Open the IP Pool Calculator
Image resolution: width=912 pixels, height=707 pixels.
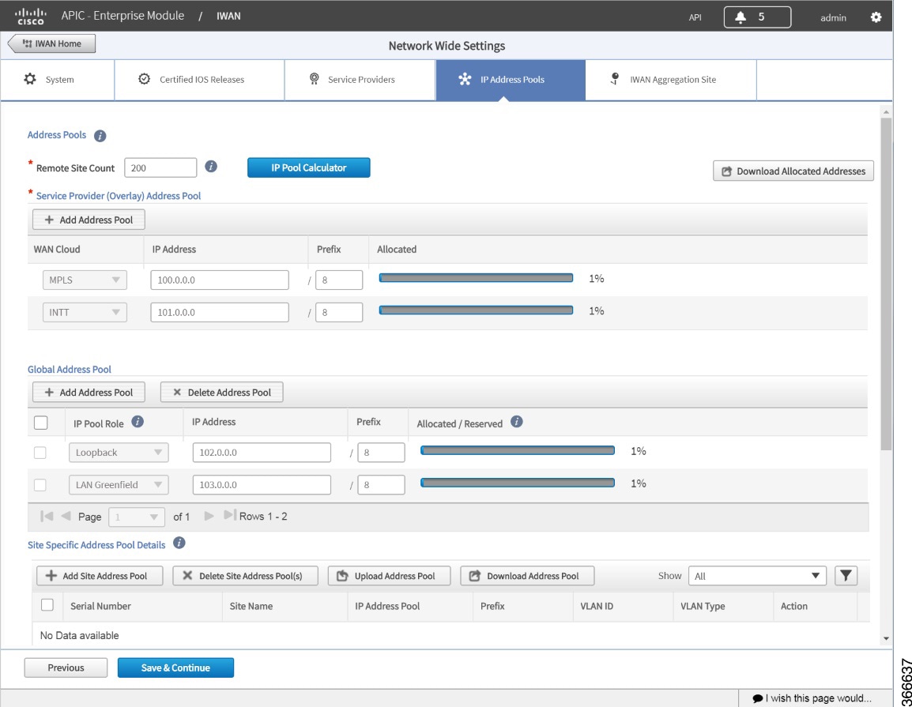[309, 167]
